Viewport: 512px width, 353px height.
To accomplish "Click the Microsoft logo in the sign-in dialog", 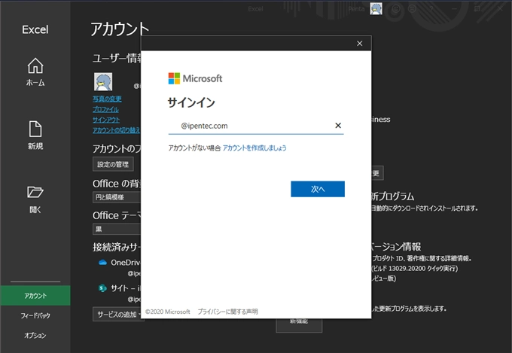I will 195,78.
